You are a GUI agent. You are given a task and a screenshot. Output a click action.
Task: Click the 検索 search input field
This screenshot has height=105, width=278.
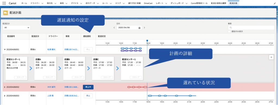pos(251,28)
